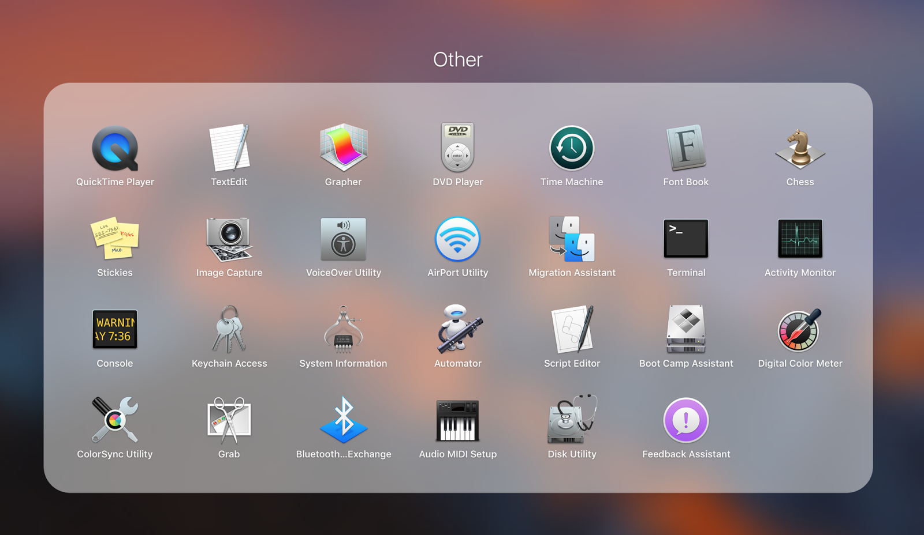Launch the Terminal icon
The image size is (924, 535).
click(686, 238)
